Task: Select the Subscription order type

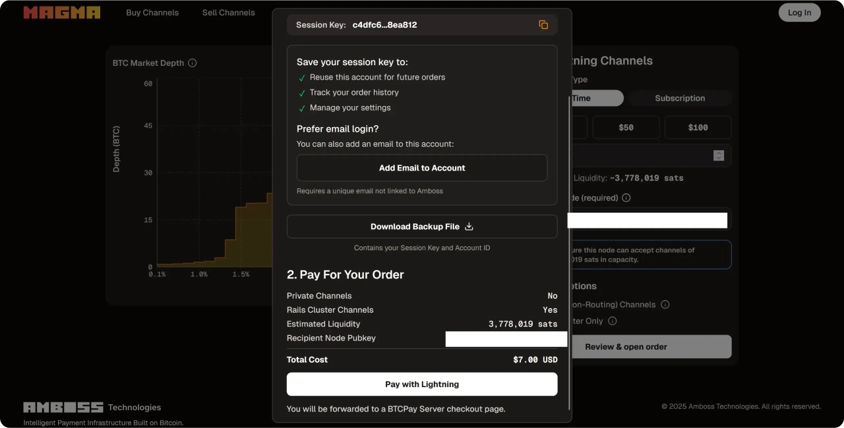Action: (x=679, y=98)
